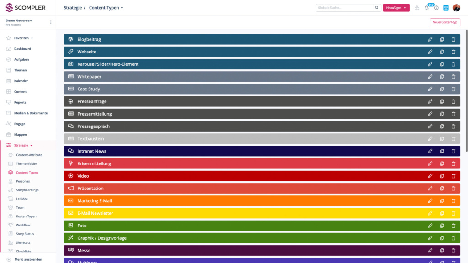Image resolution: width=468 pixels, height=263 pixels.
Task: Open the Demo Newsroom options menu
Action: [51, 22]
